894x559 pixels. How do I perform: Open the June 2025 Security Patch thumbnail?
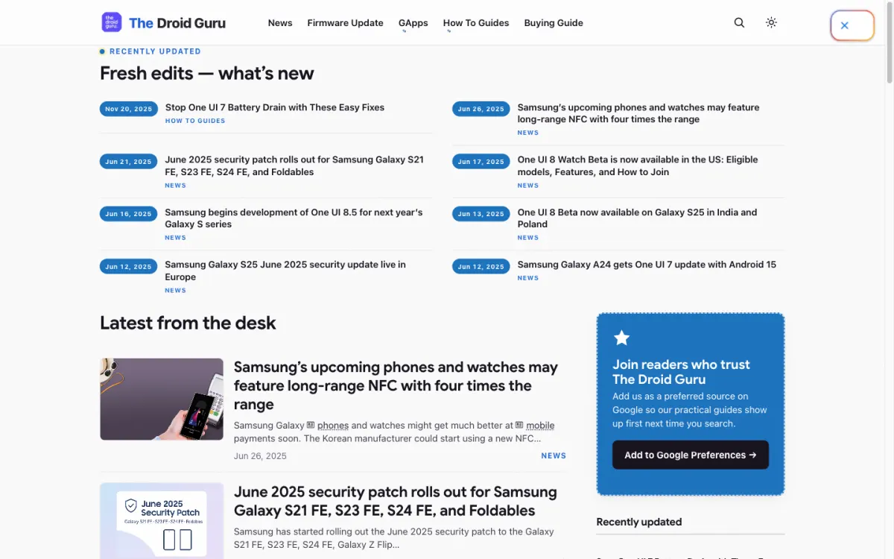point(162,521)
